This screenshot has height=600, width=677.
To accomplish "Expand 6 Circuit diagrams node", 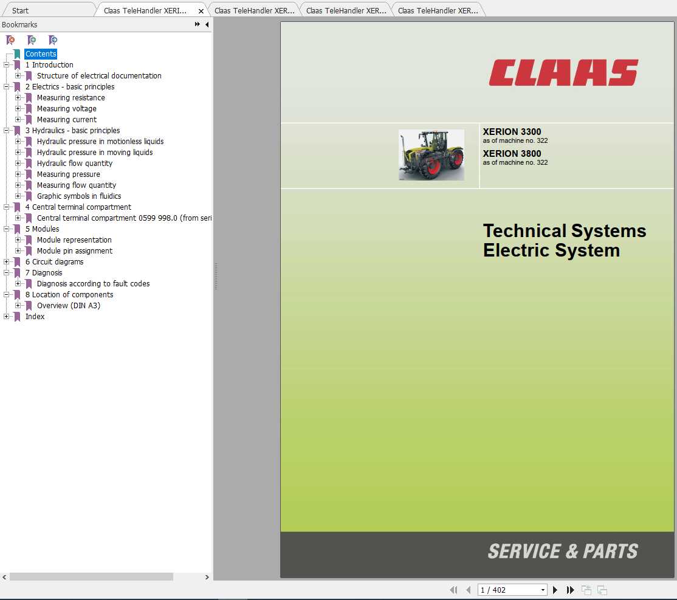I will tap(7, 262).
